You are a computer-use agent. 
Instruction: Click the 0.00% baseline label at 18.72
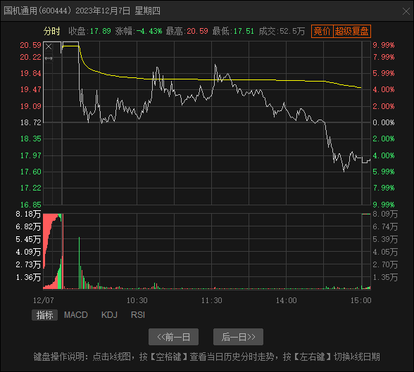[383, 122]
